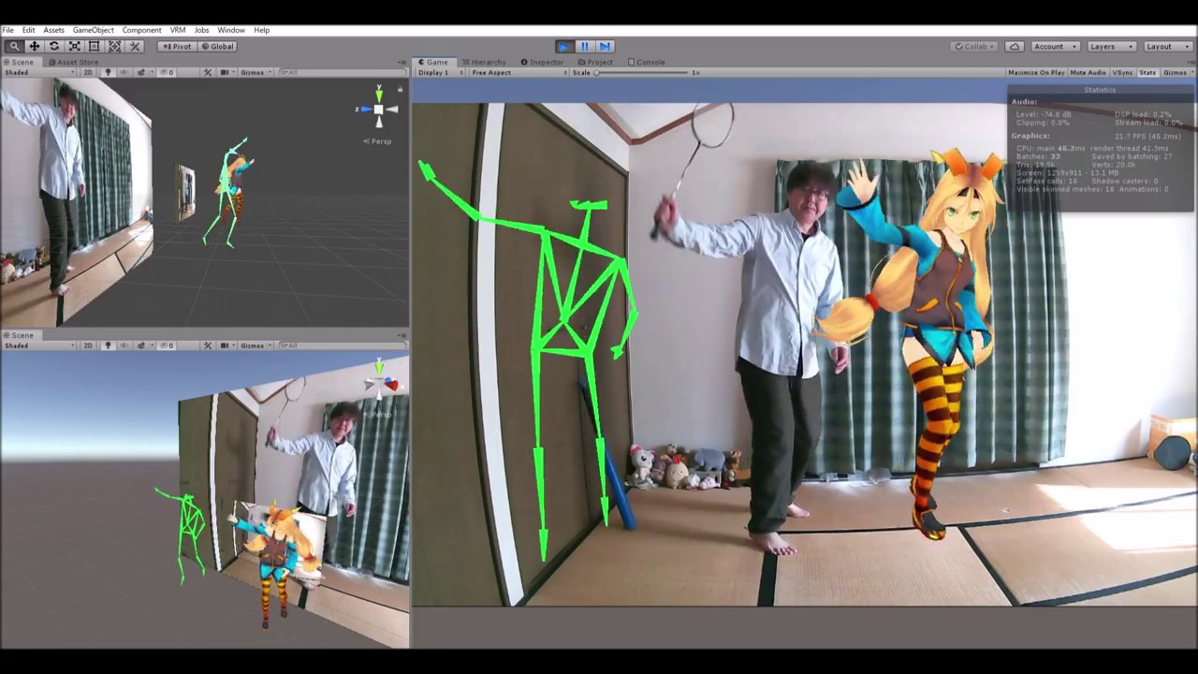The height and width of the screenshot is (674, 1198).
Task: Toggle effects (skybox) in upper Scene view
Action: coord(141,72)
